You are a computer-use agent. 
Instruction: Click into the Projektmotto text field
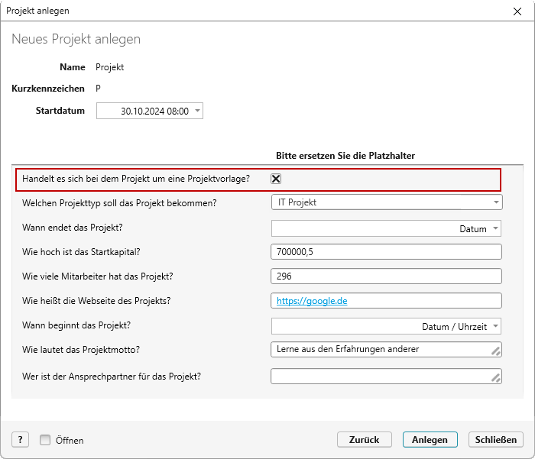(386, 350)
